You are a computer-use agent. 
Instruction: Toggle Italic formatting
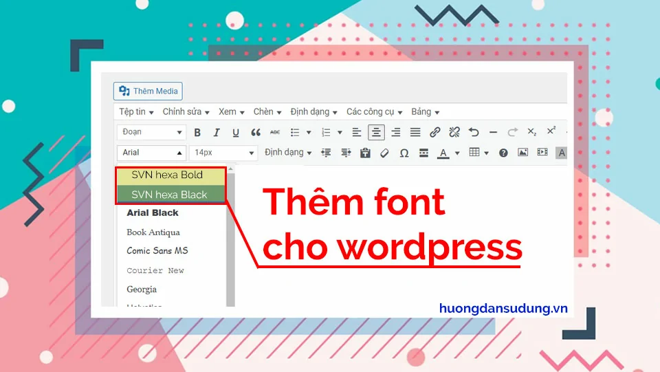tap(217, 133)
